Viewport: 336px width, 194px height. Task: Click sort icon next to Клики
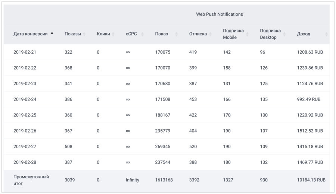click(113, 34)
